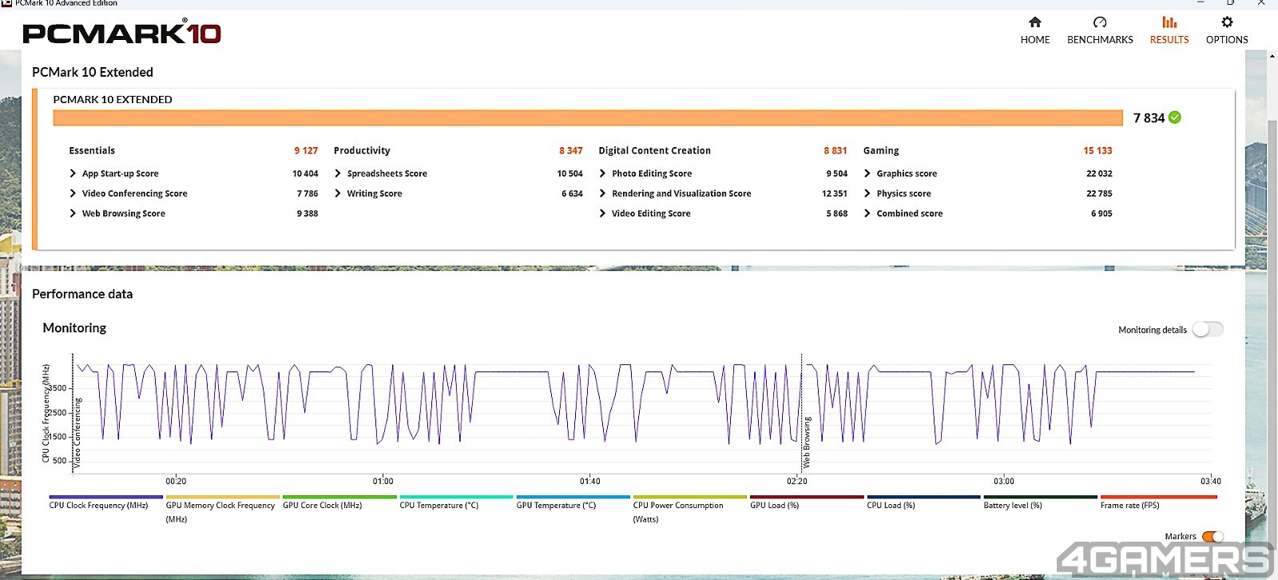The width and height of the screenshot is (1278, 580).
Task: Click the green validation checkmark beside 7 834
Action: [x=1175, y=117]
